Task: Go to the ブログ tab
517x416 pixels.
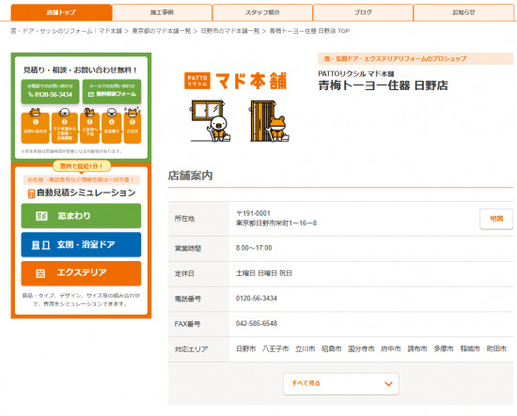Action: [x=363, y=12]
